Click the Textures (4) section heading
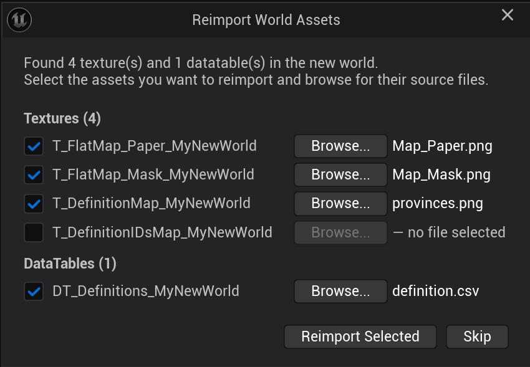 [62, 119]
